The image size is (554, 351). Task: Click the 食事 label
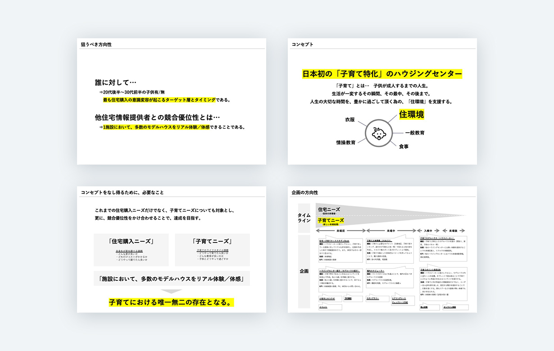pos(404,146)
